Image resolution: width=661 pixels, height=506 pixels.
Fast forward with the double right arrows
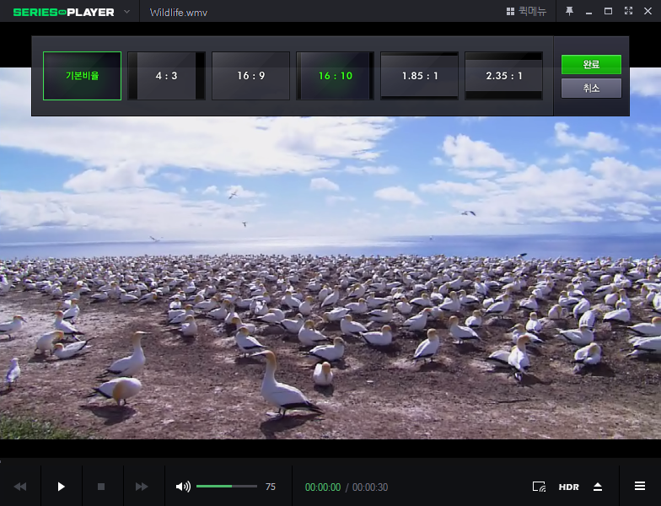coord(142,487)
